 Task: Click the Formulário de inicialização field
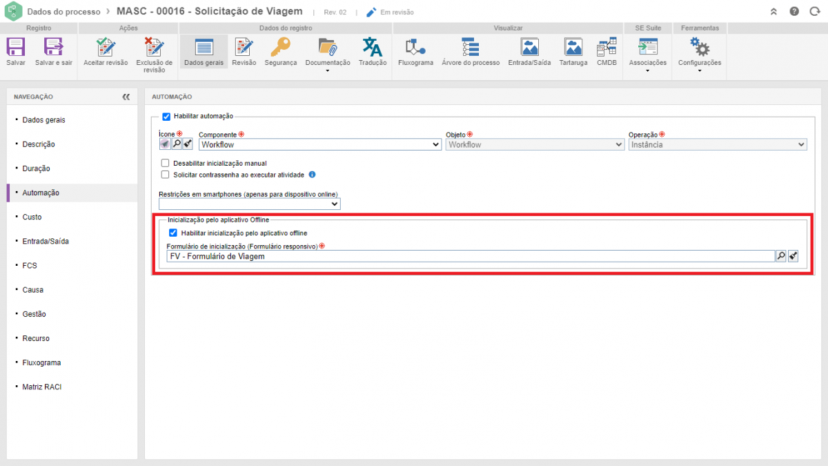click(x=469, y=256)
